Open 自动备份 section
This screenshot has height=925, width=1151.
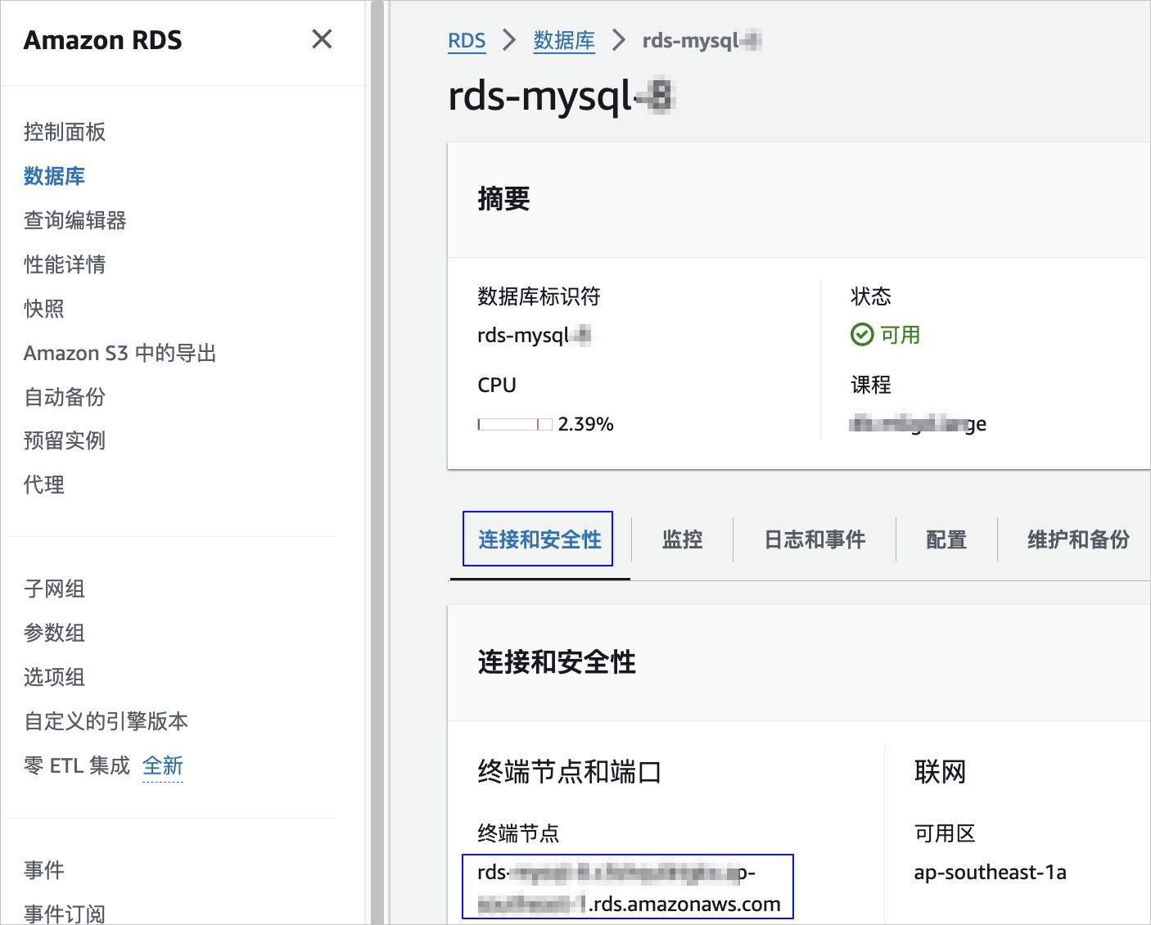[x=65, y=397]
